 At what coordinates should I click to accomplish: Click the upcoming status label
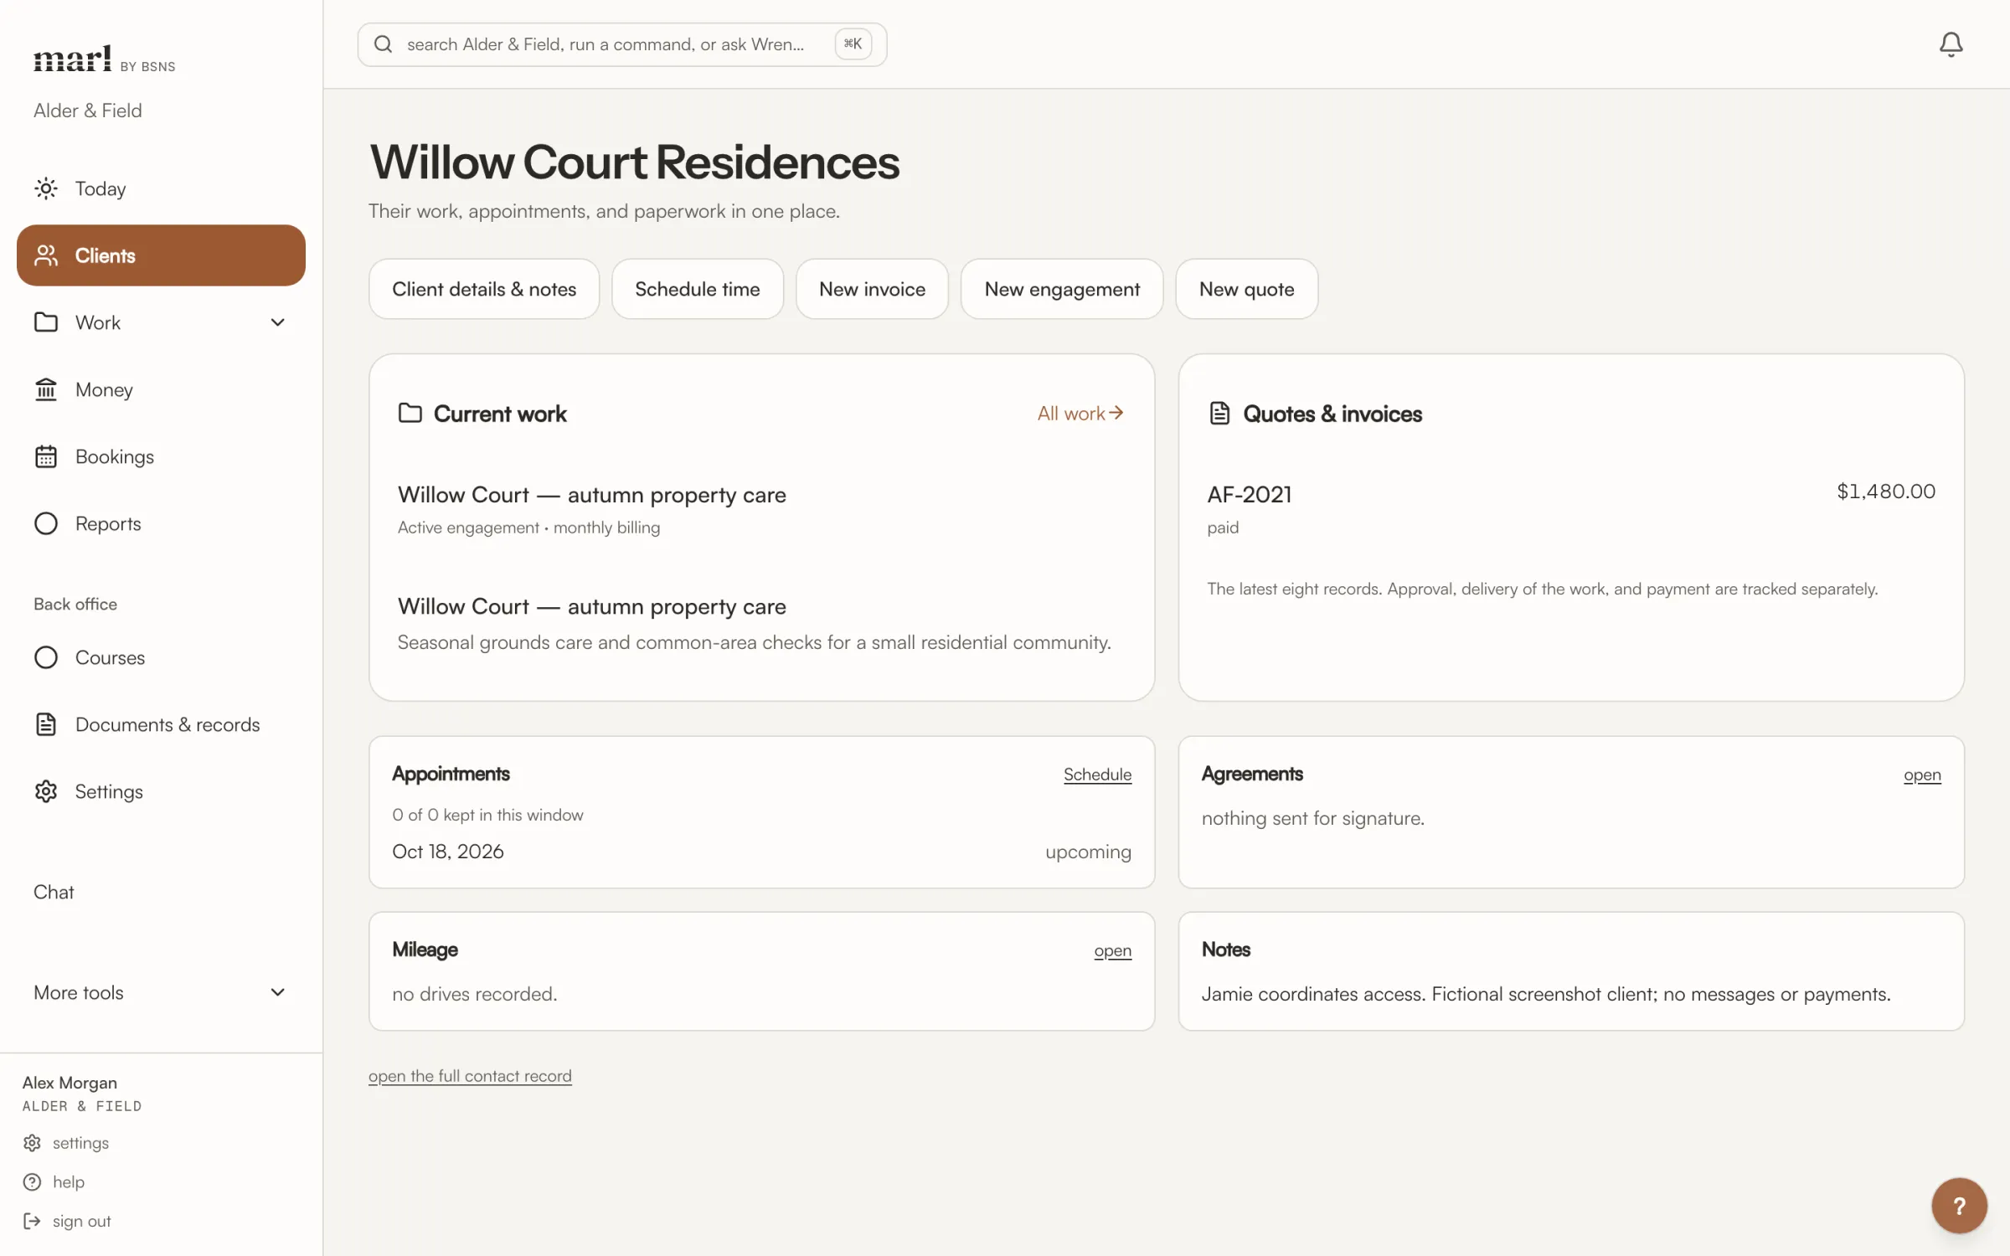pyautogui.click(x=1088, y=852)
